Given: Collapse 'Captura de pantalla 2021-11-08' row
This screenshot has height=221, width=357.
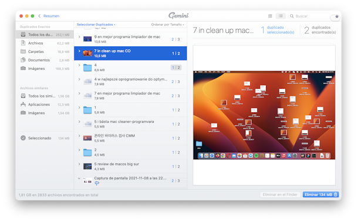Looking at the screenshot, I should point(79,178).
